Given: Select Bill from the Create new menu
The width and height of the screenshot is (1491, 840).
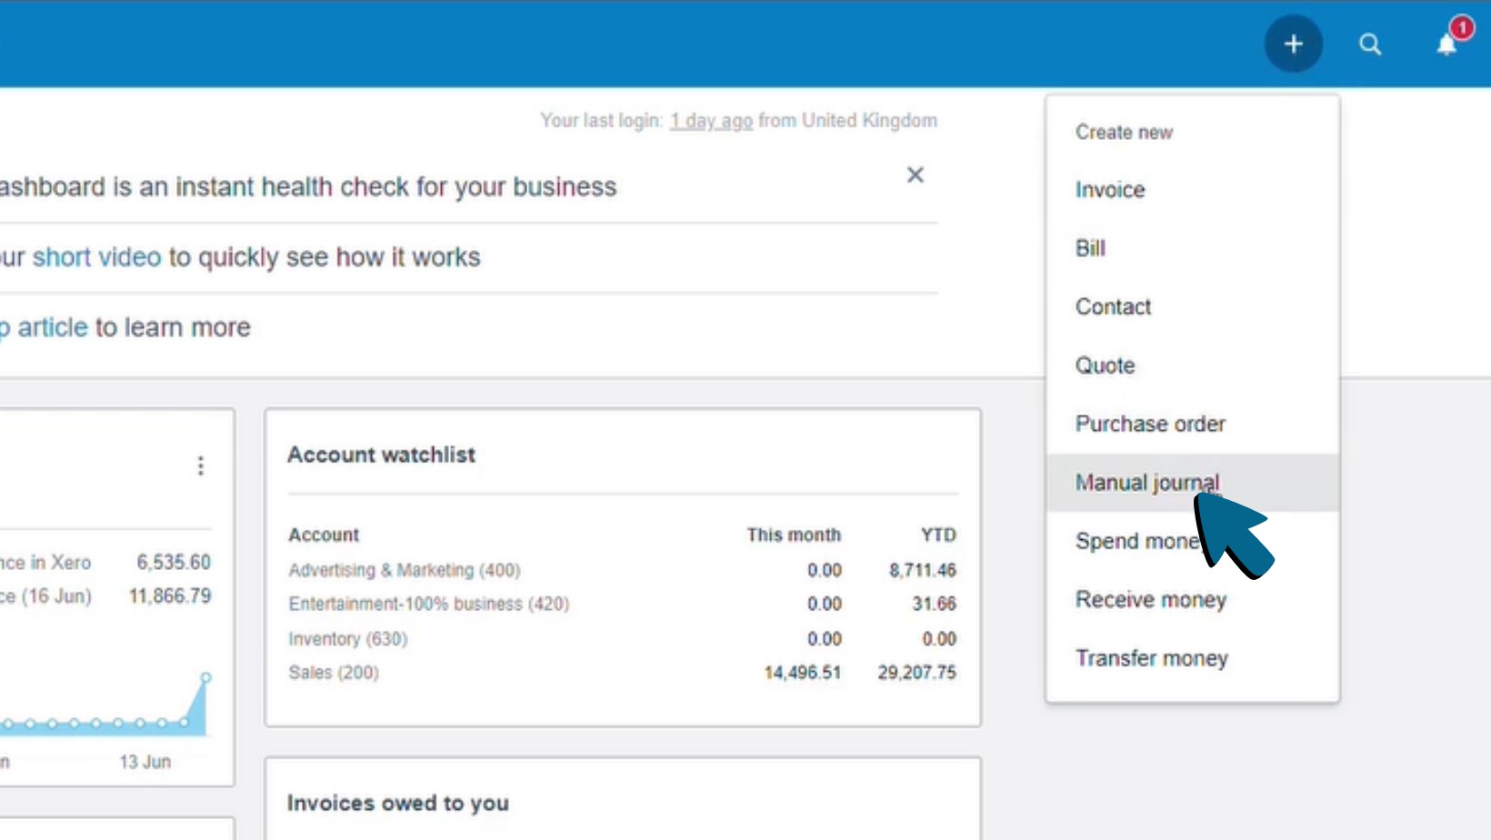Looking at the screenshot, I should 1091,247.
